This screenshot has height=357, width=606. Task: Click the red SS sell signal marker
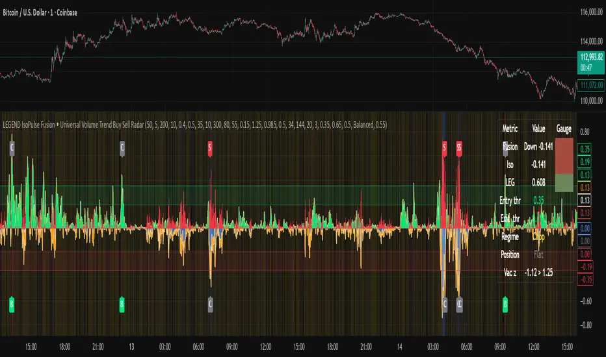[459, 147]
